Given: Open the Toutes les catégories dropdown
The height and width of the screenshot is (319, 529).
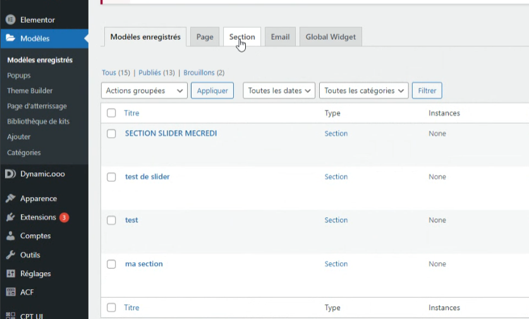Looking at the screenshot, I should click(363, 91).
